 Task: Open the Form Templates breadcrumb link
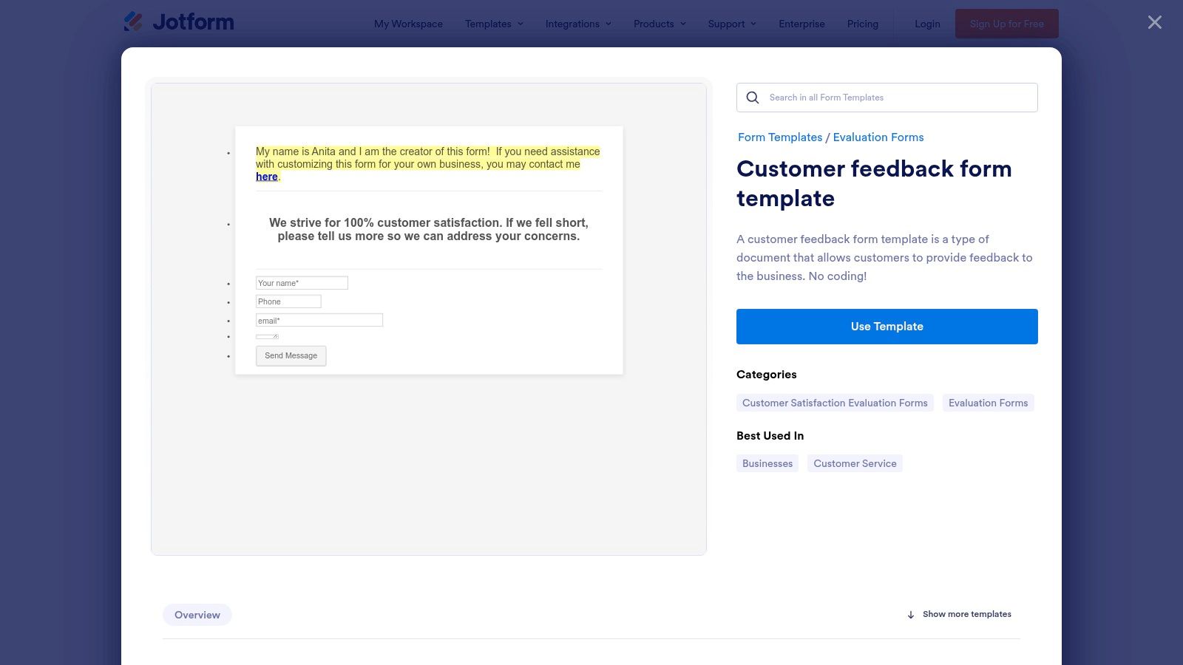780,137
